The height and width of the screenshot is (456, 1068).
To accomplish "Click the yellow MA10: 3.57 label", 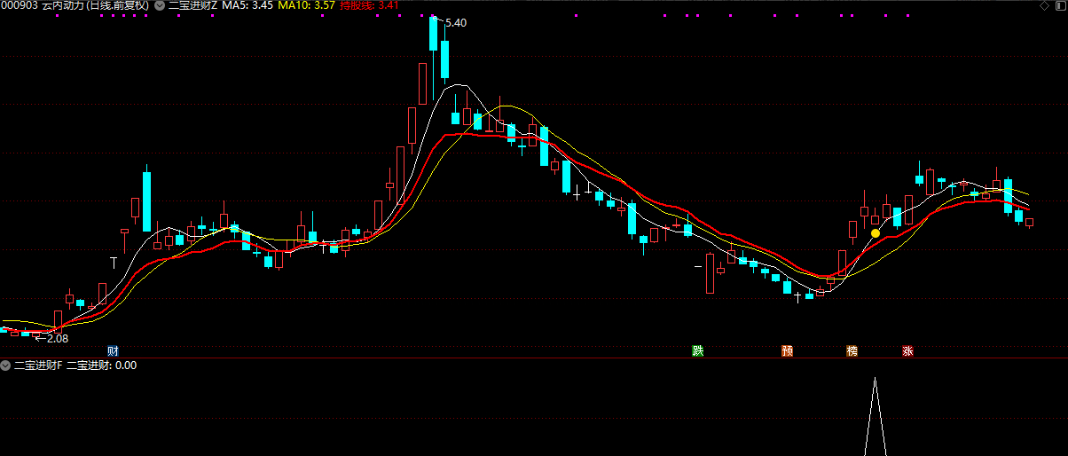I will [307, 5].
